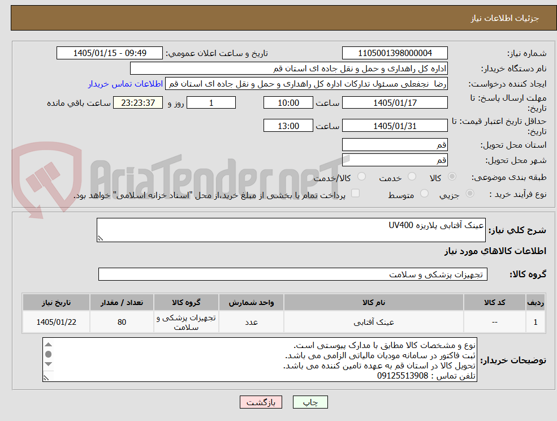Click the item name cell عینک آفتابی
This screenshot has width=557, height=421.
374,322
